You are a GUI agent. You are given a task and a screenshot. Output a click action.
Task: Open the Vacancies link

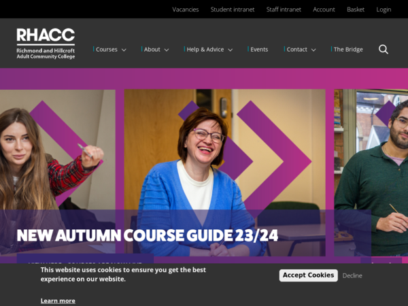pos(185,10)
